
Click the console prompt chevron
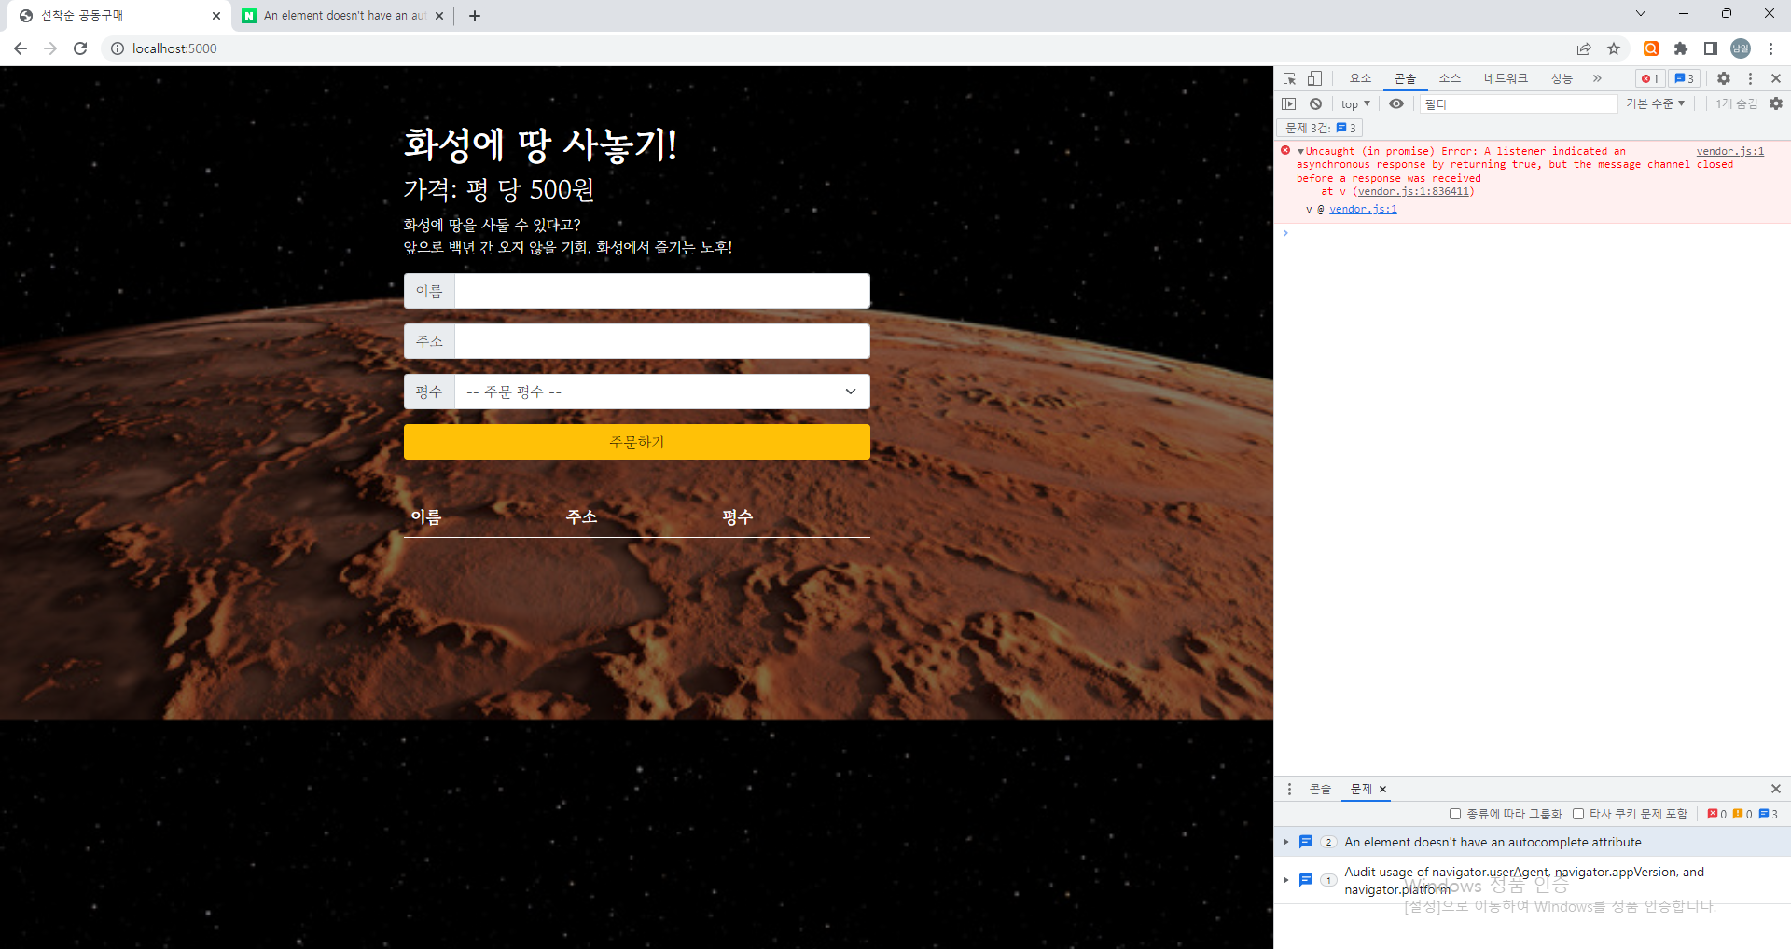(x=1285, y=233)
